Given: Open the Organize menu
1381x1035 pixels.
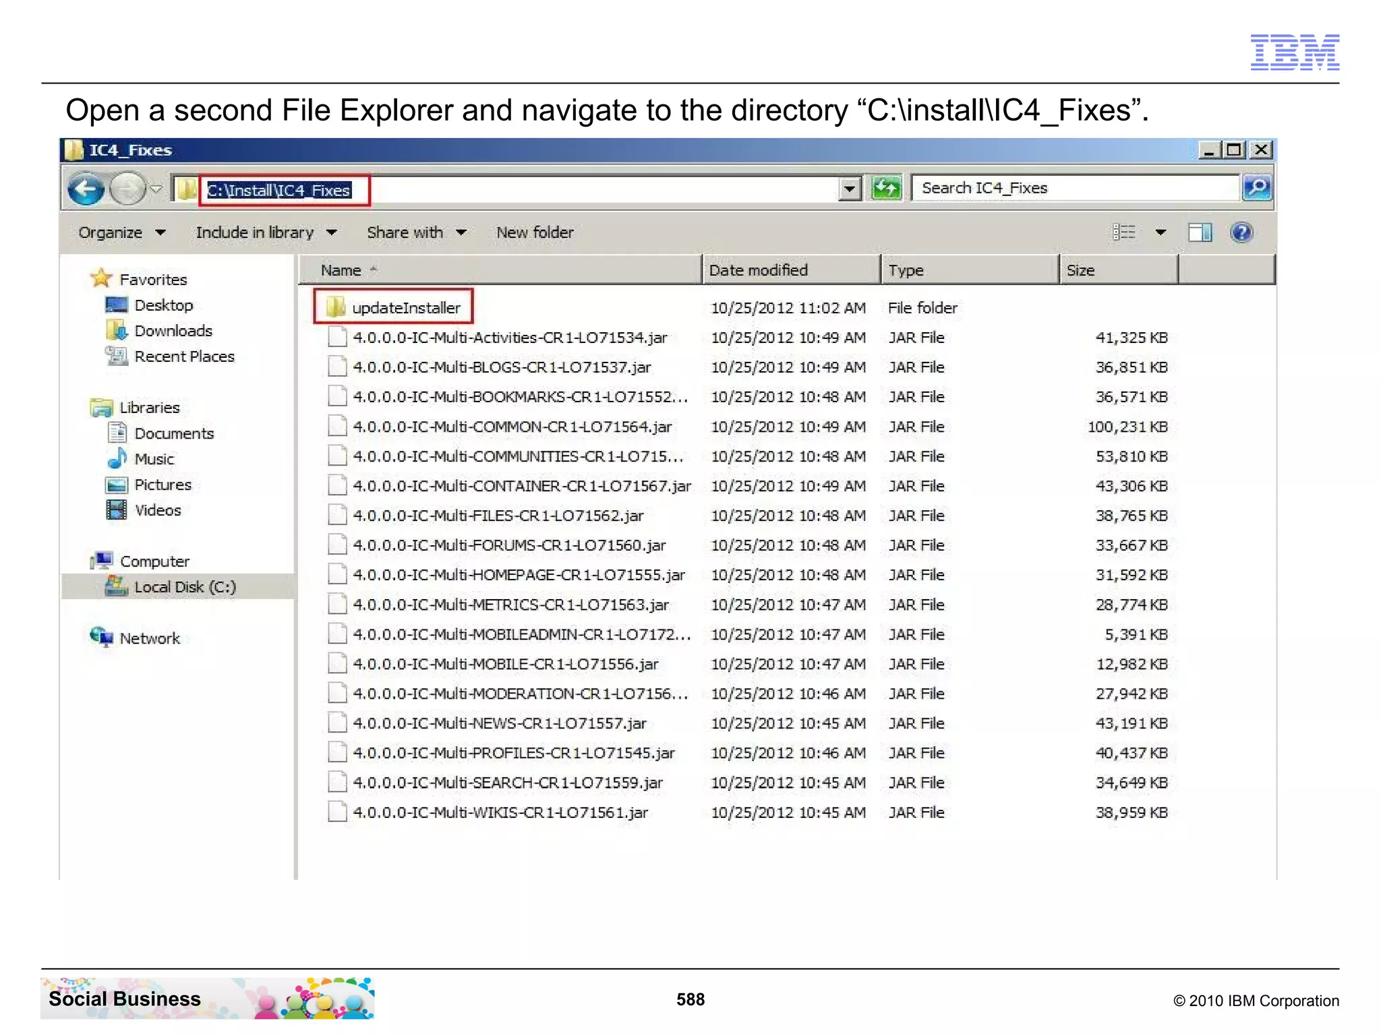Looking at the screenshot, I should pyautogui.click(x=121, y=232).
